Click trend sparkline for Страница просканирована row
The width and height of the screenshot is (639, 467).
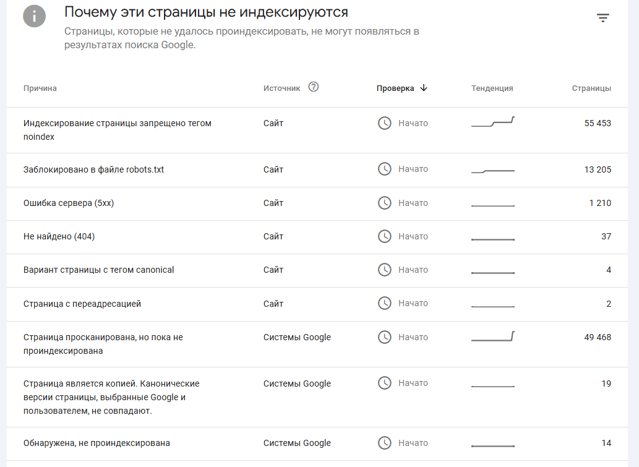492,336
